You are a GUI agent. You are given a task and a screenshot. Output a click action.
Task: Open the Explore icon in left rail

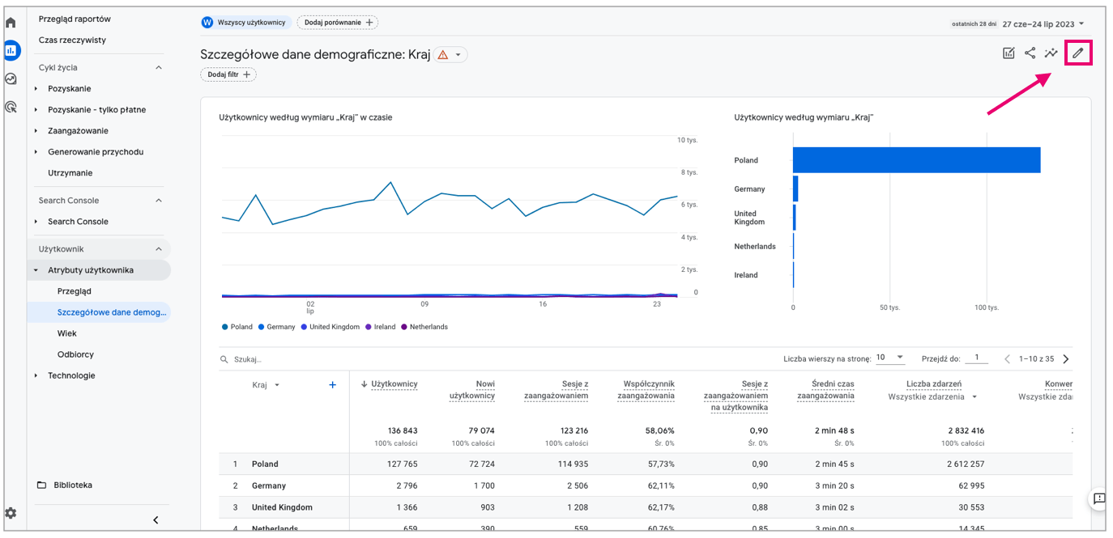[11, 78]
